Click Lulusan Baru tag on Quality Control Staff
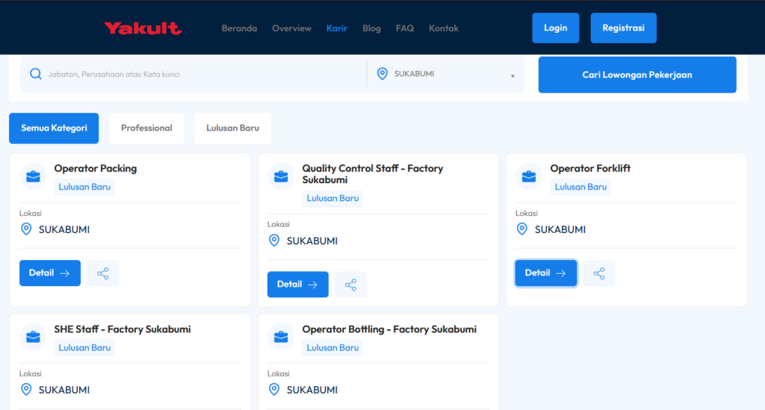This screenshot has height=410, width=765. [332, 199]
